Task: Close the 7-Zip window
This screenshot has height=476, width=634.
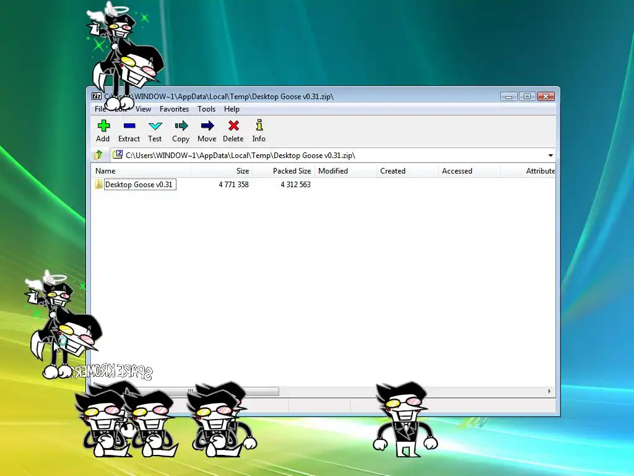Action: point(545,96)
